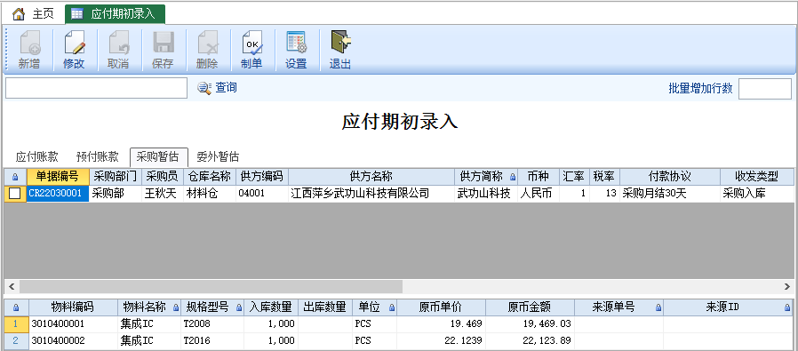Click the horizontal scrollbar left arrow
798x351 pixels.
[x=11, y=286]
